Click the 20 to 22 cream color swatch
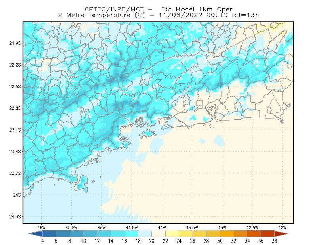Image resolution: width=317 pixels, height=245 pixels. point(158,234)
